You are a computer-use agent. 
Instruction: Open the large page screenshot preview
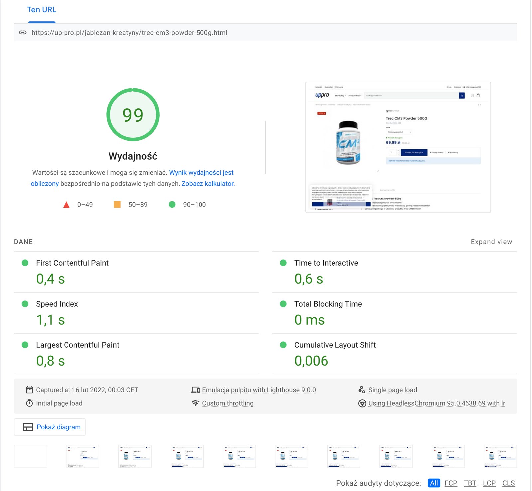pos(398,147)
